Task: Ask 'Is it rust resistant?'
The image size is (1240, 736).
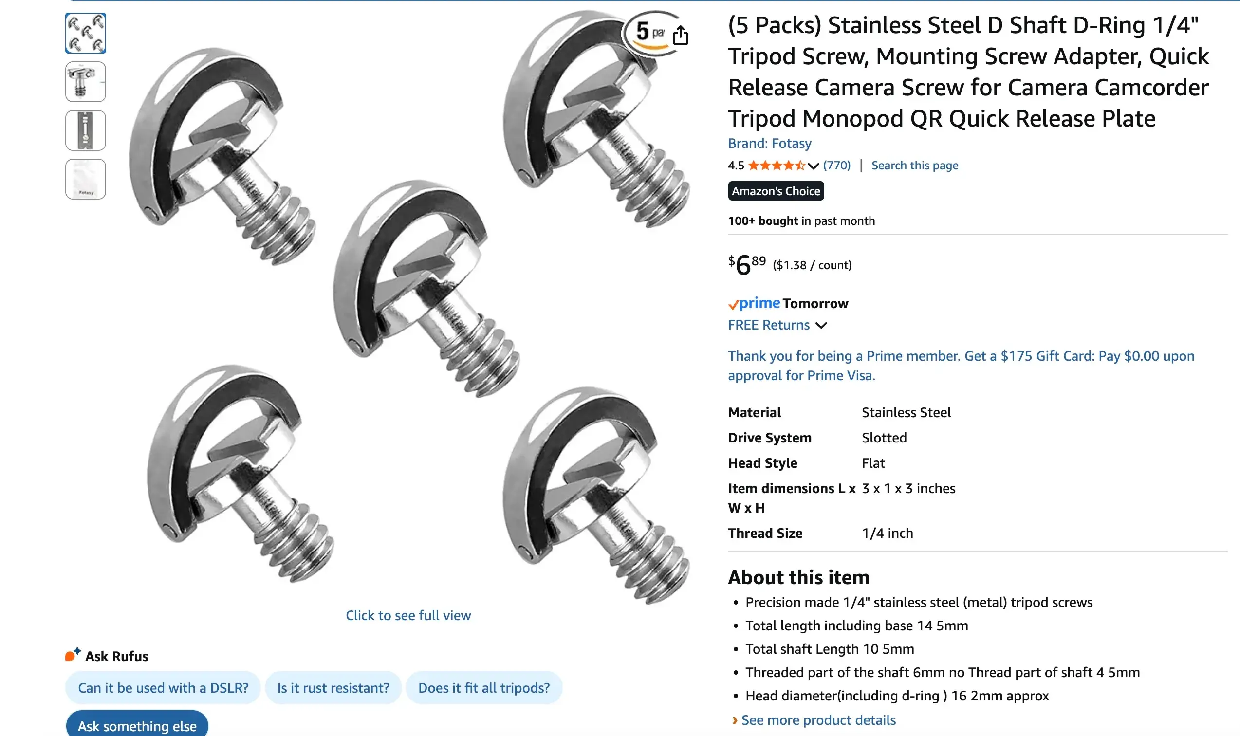Action: coord(333,687)
